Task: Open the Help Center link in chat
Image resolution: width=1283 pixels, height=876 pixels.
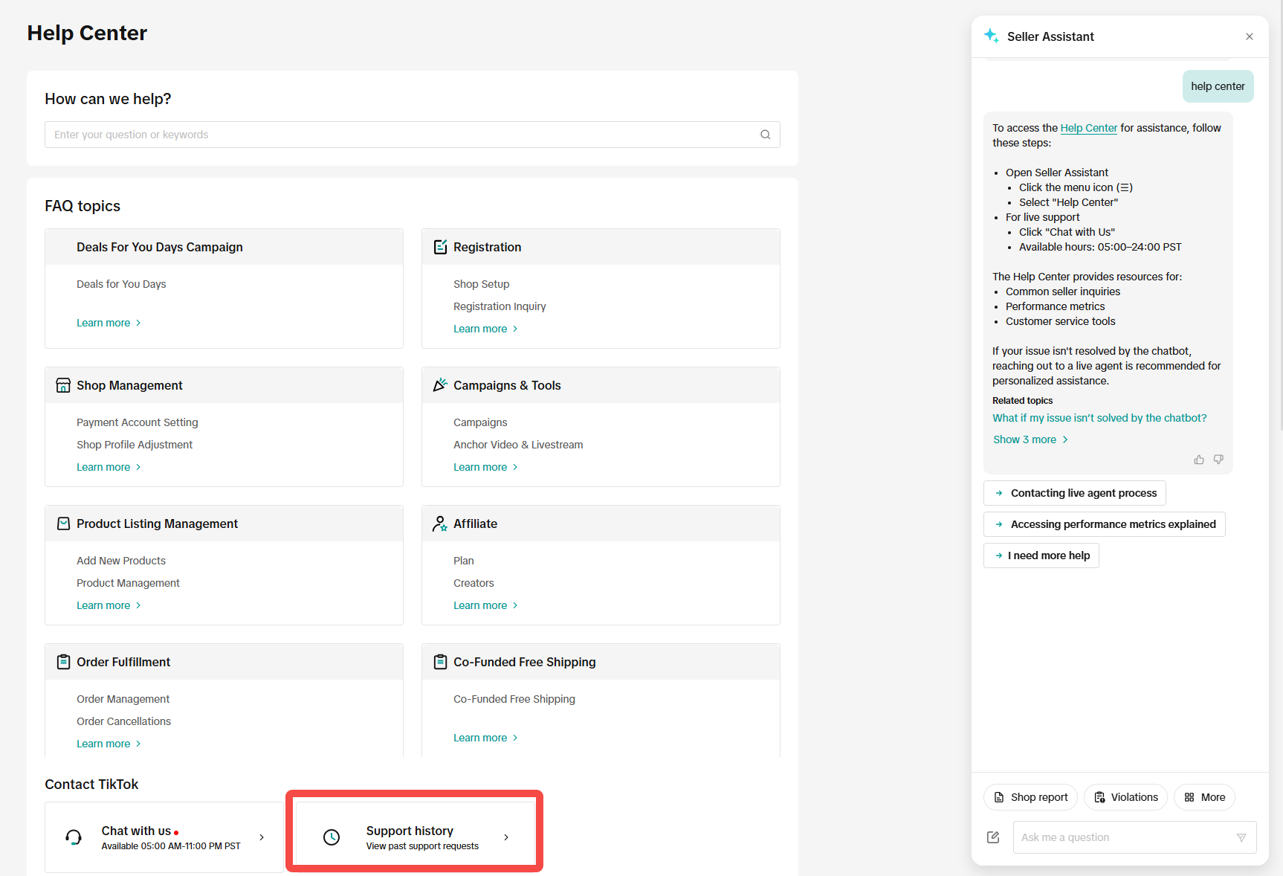Action: (x=1088, y=128)
